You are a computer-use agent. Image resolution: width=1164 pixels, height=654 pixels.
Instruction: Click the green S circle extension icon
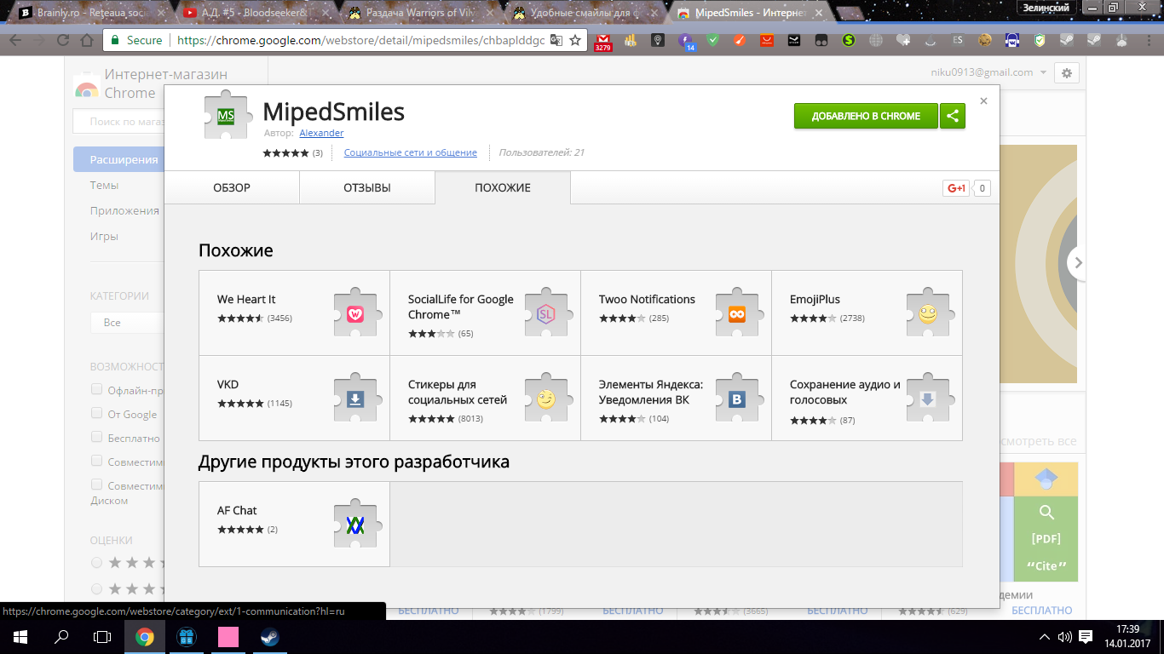(848, 40)
